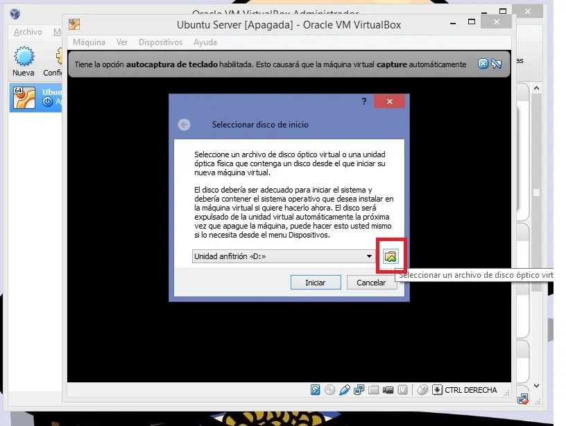Screen dimensions: 566x426
Task: Open the Dispositivos menu
Action: 161,42
